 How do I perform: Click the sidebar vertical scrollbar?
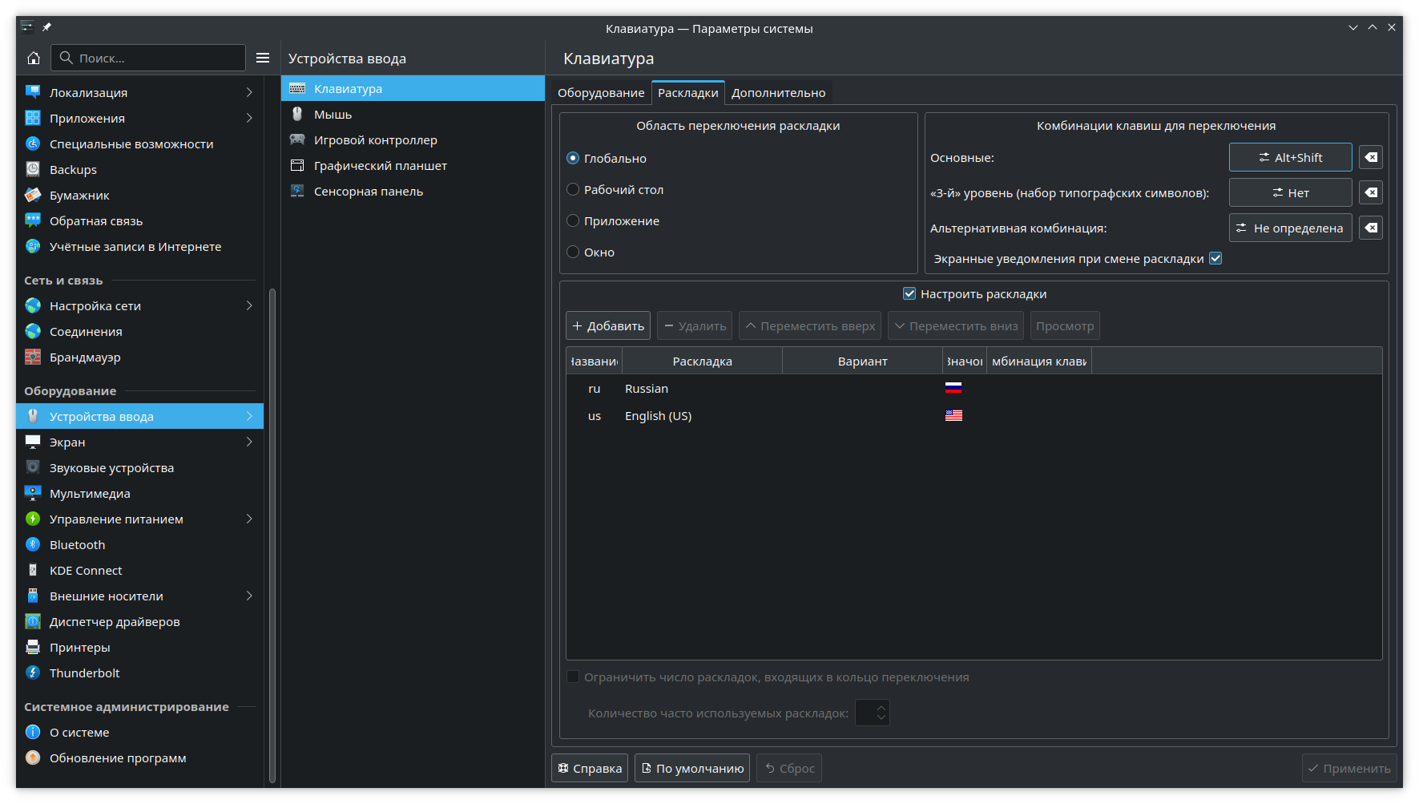click(x=272, y=535)
